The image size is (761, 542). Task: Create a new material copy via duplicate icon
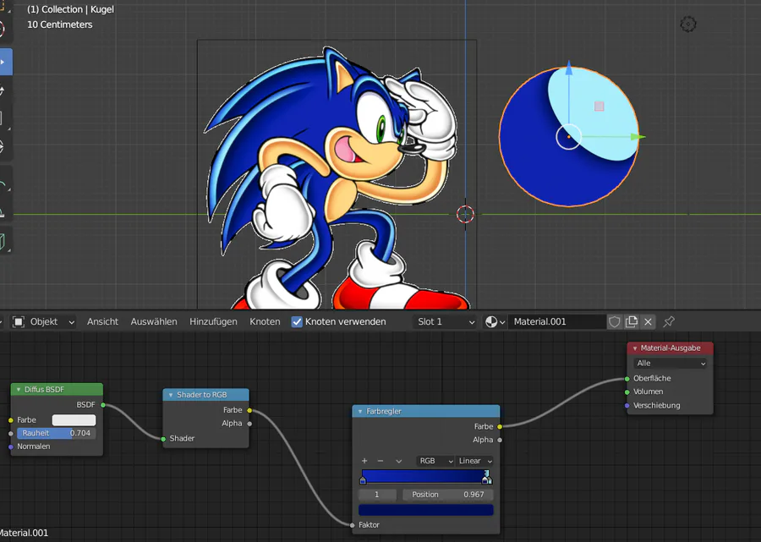click(632, 321)
